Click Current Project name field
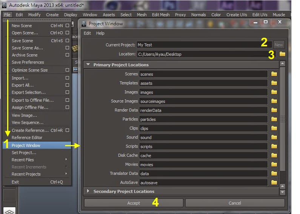This screenshot has height=214, width=300. (x=204, y=45)
